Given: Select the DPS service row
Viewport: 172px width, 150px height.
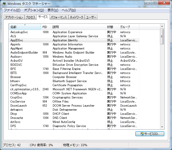Looking at the screenshot, I should 74,126.
